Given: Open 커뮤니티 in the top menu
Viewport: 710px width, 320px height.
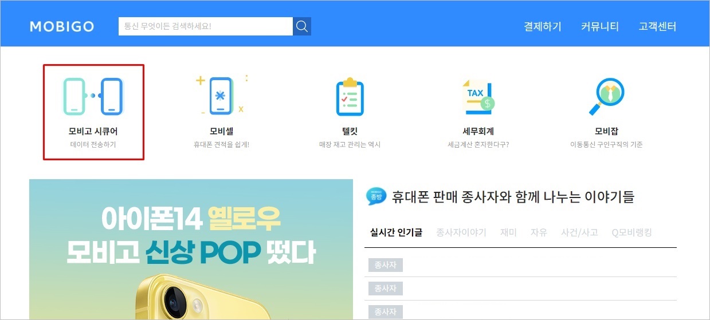Looking at the screenshot, I should pyautogui.click(x=600, y=26).
